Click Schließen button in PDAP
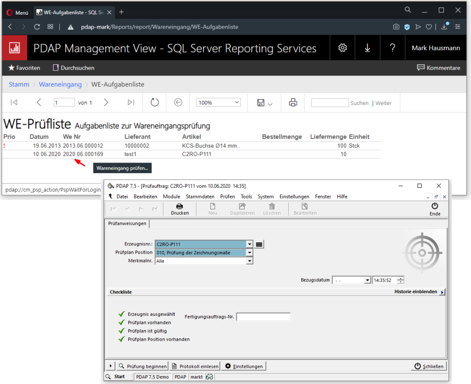Screen dimensions: 471x384 (429, 366)
